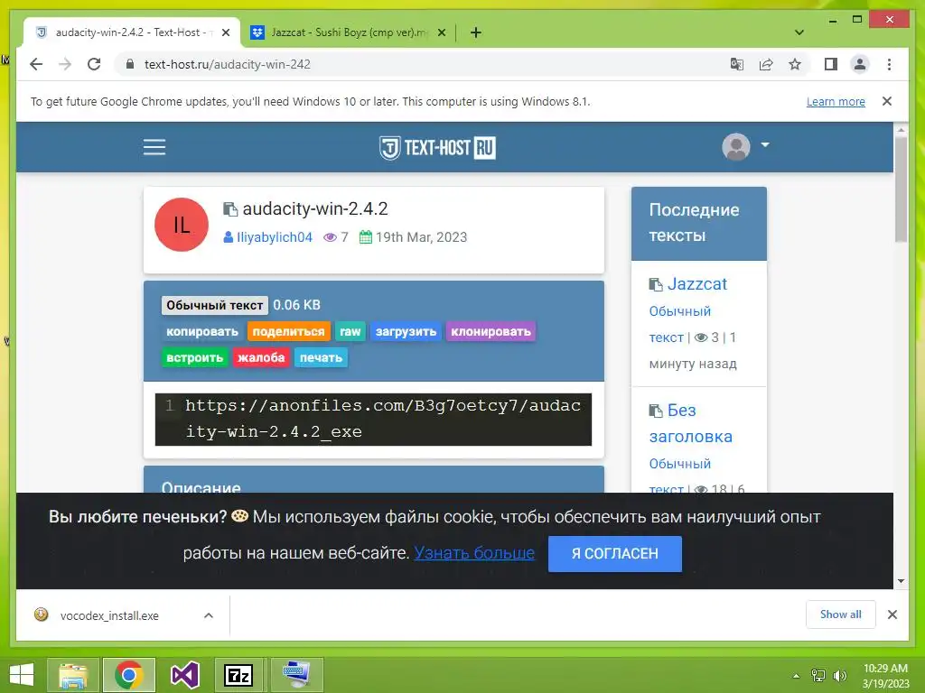The image size is (925, 693).
Task: Click the встроить button
Action: click(x=195, y=357)
